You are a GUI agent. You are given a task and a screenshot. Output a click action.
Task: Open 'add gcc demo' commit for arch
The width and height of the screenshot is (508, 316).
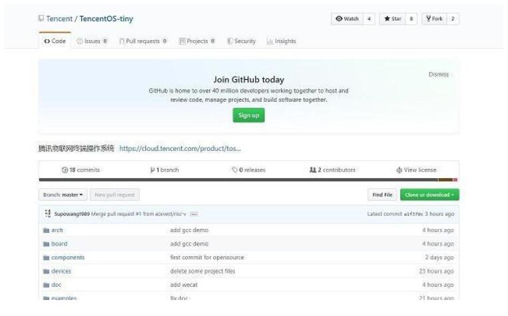tap(189, 230)
